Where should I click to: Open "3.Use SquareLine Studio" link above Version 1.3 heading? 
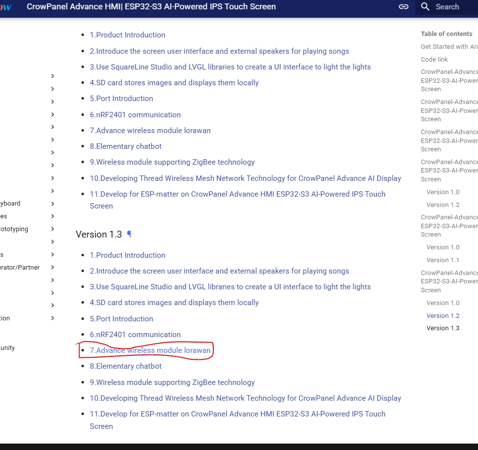[x=230, y=67]
